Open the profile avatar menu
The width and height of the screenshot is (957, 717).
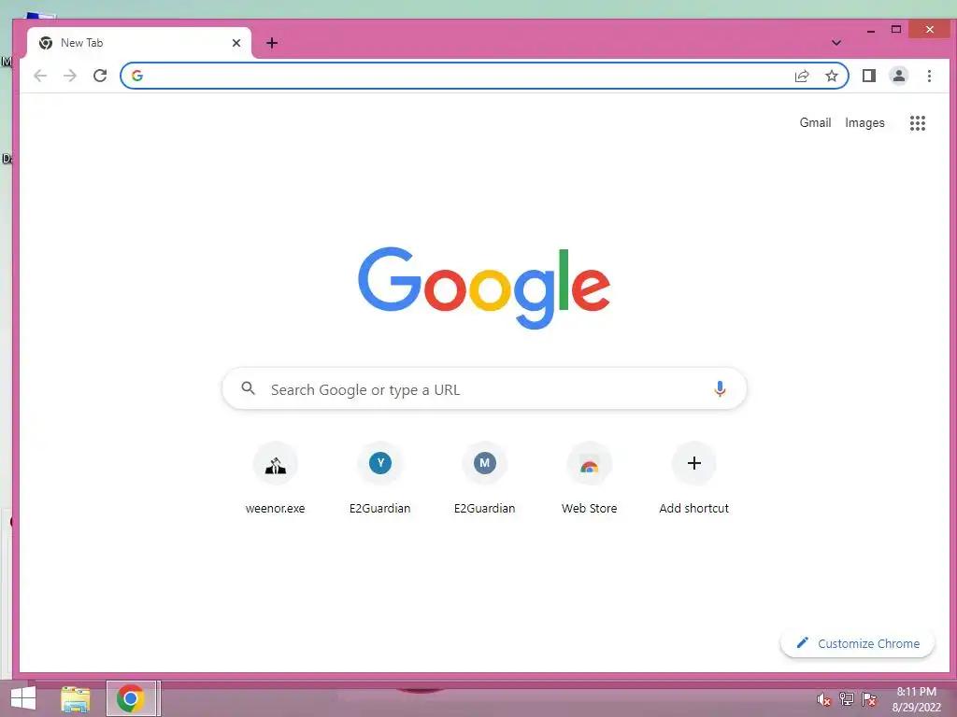pyautogui.click(x=899, y=76)
